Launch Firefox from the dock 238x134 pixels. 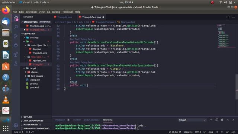pyautogui.click(x=6, y=10)
